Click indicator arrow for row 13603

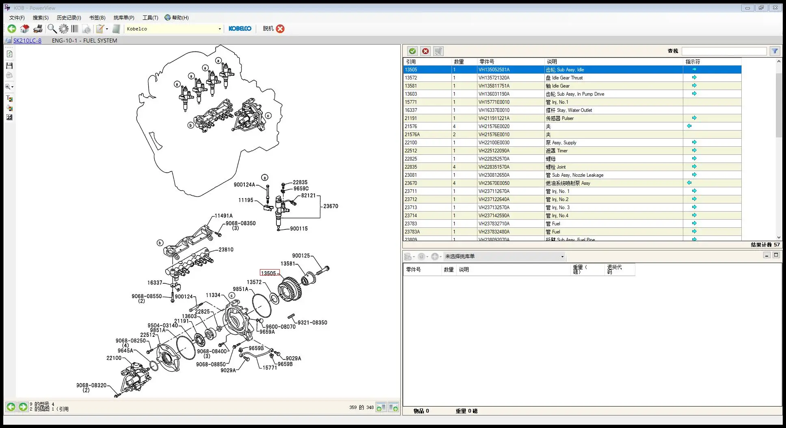pos(694,94)
